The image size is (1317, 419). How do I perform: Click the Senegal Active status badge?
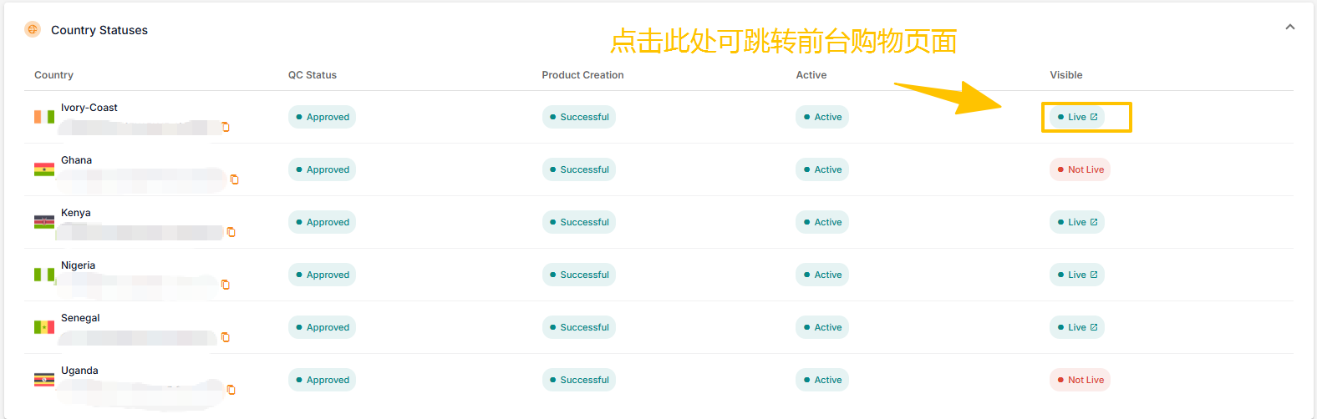tap(822, 327)
